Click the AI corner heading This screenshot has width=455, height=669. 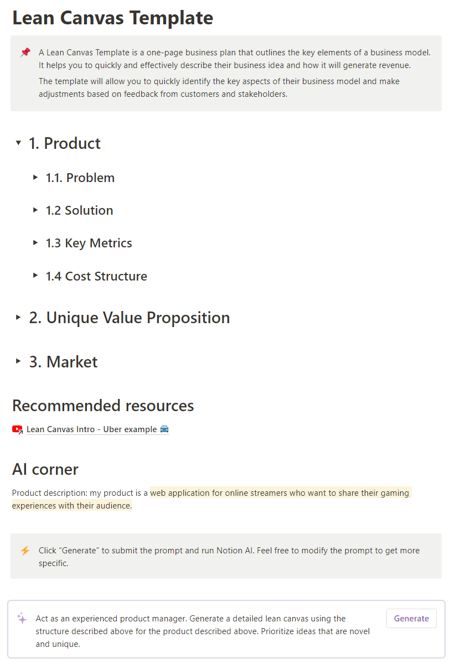pyautogui.click(x=45, y=469)
